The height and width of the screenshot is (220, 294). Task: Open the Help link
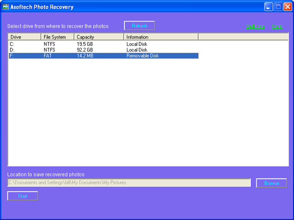[277, 26]
